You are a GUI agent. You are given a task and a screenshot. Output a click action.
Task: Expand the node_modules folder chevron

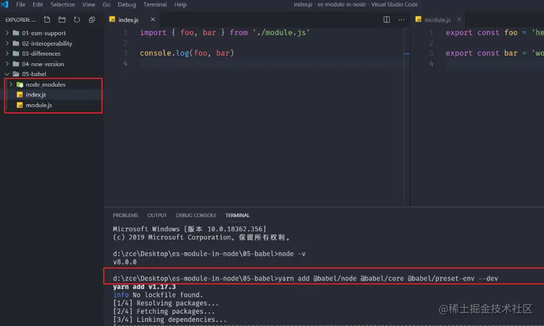pos(11,84)
